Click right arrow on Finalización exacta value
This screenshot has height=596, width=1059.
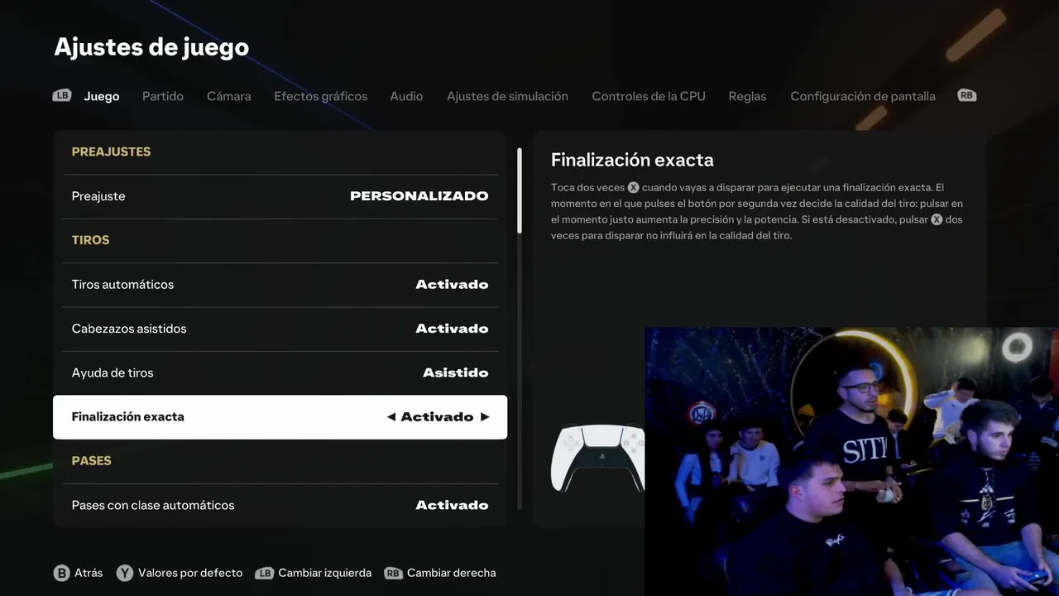point(485,417)
